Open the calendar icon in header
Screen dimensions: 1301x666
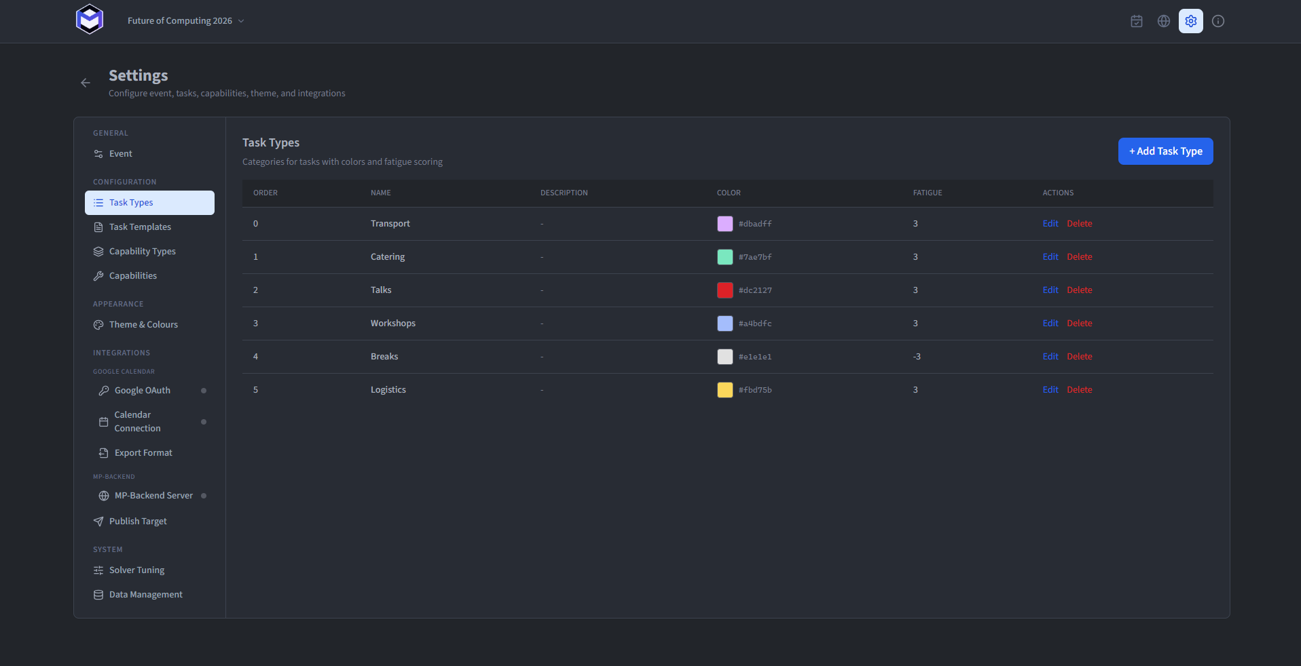[x=1137, y=21]
